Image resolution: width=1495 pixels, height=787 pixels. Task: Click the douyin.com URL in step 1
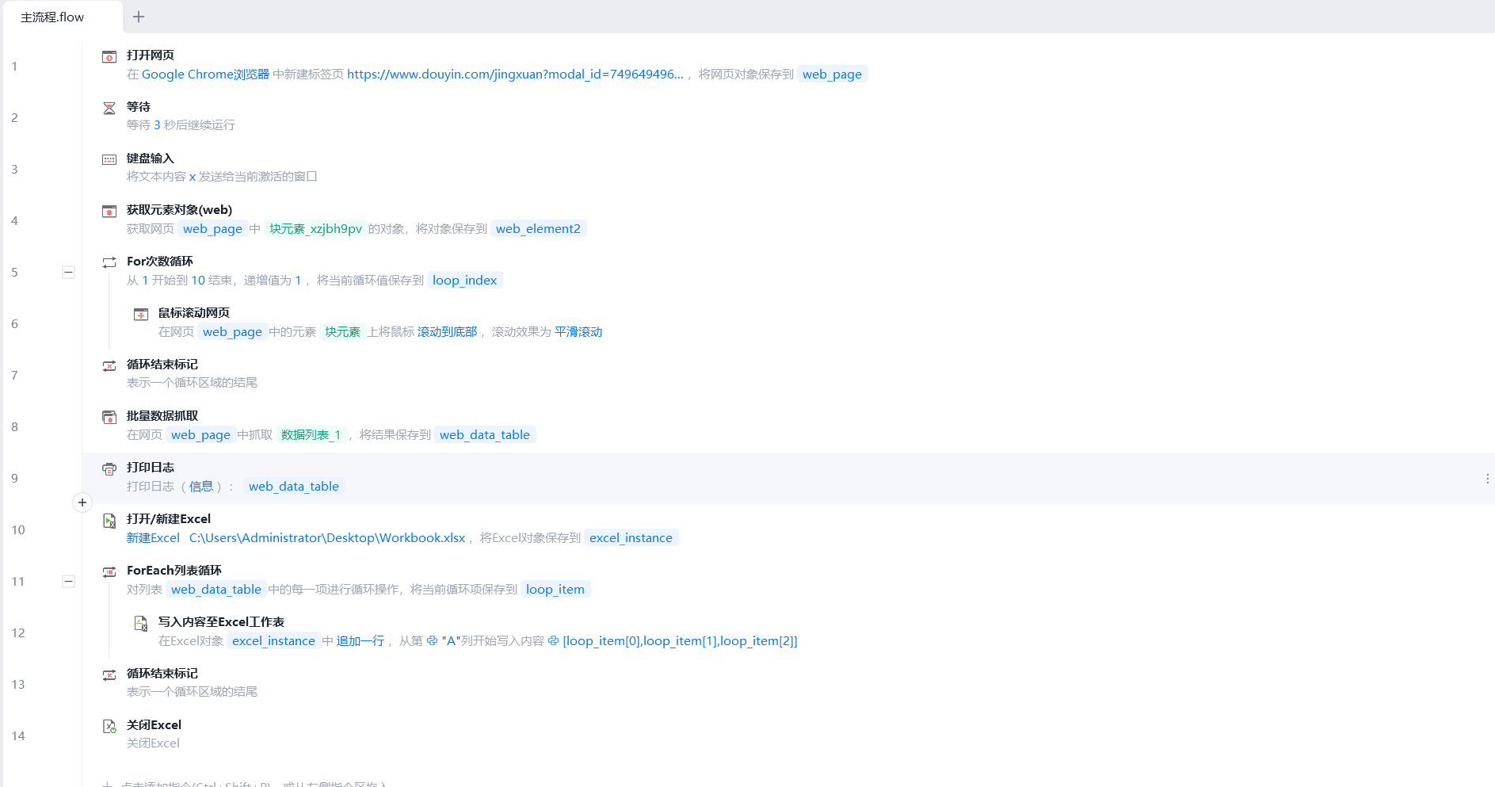click(515, 74)
